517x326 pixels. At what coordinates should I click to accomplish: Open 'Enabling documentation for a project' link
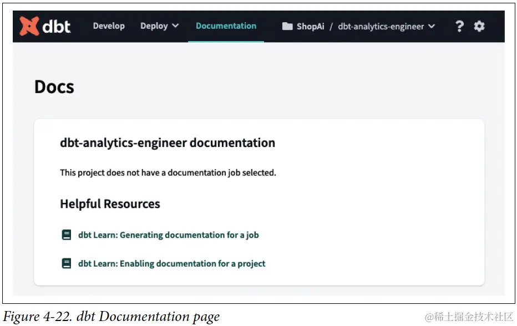pyautogui.click(x=172, y=264)
